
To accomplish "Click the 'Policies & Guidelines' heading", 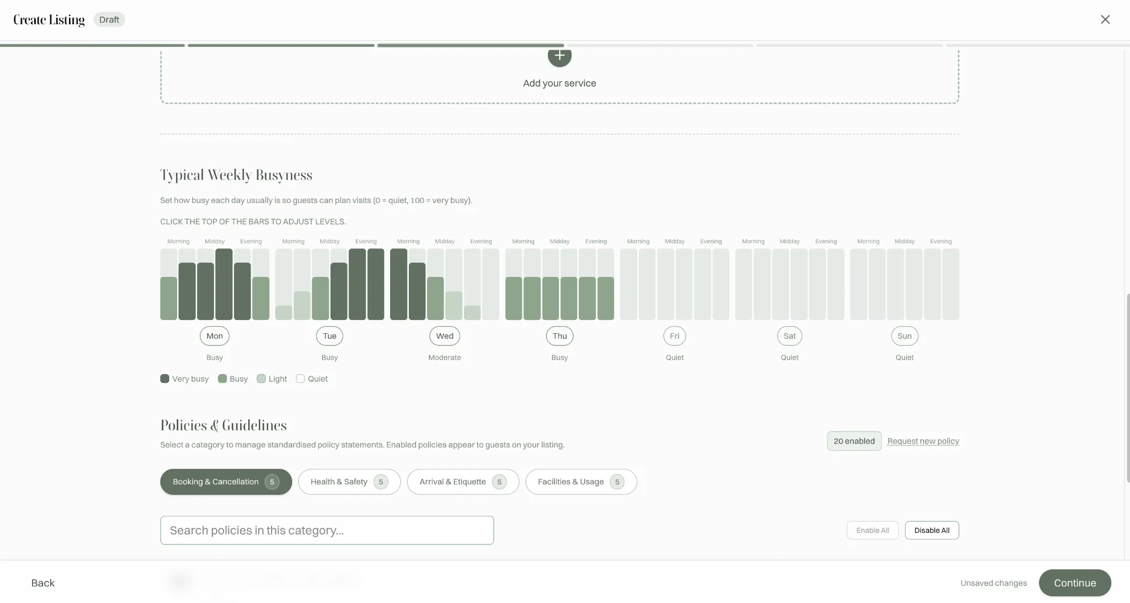I will tap(223, 425).
